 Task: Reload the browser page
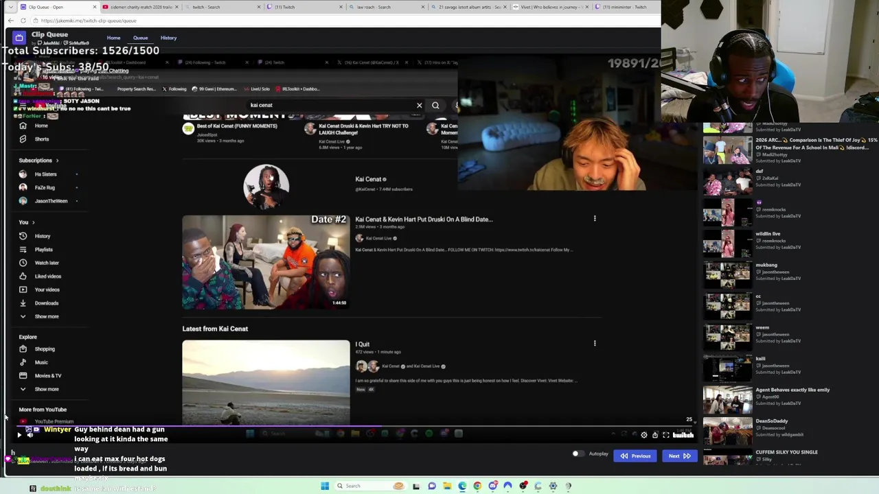pos(23,21)
